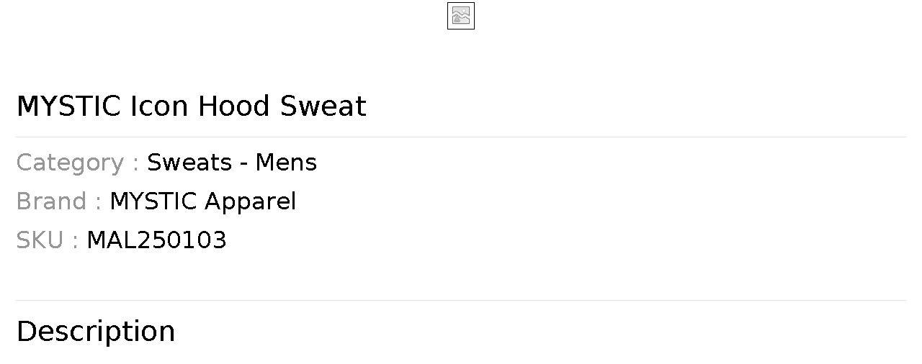
Task: Click the gray Category label
Action: click(x=70, y=163)
